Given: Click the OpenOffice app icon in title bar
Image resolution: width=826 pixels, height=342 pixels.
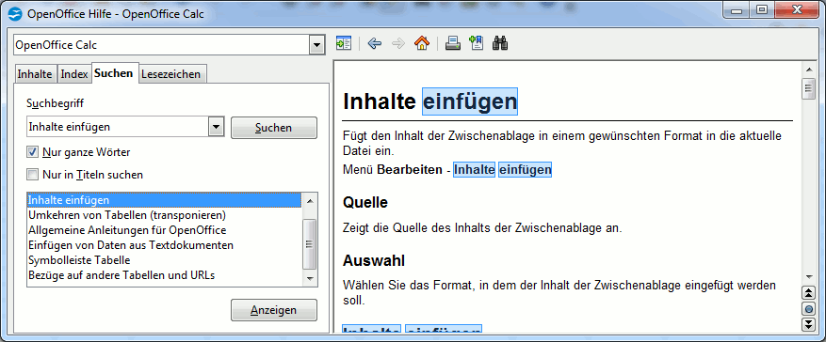Looking at the screenshot, I should (16, 14).
